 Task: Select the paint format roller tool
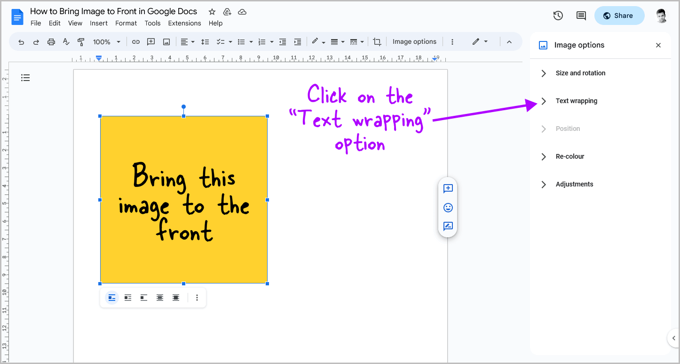[81, 42]
